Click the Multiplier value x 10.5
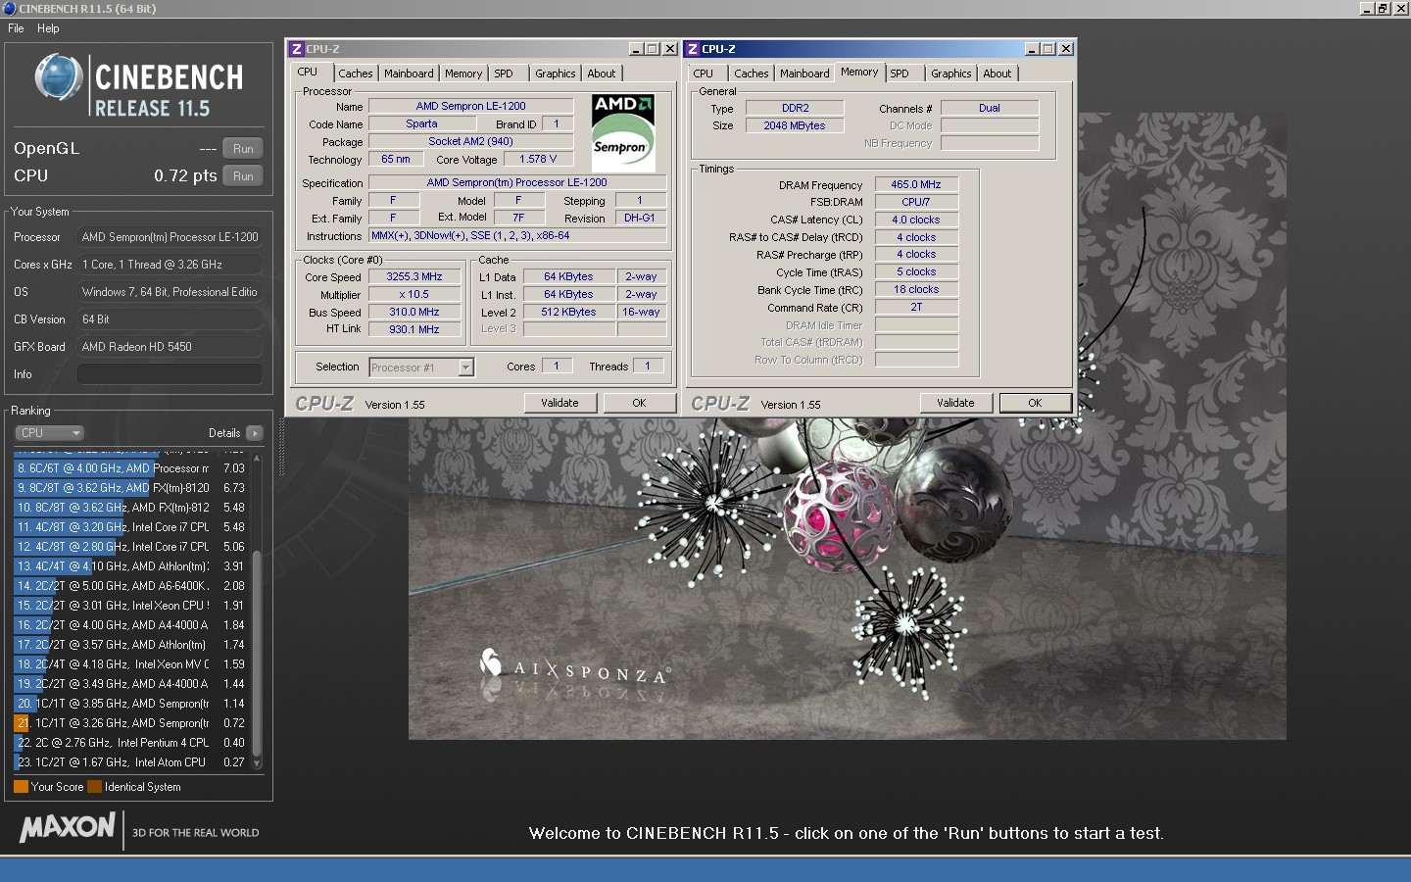The width and height of the screenshot is (1411, 882). tap(414, 295)
